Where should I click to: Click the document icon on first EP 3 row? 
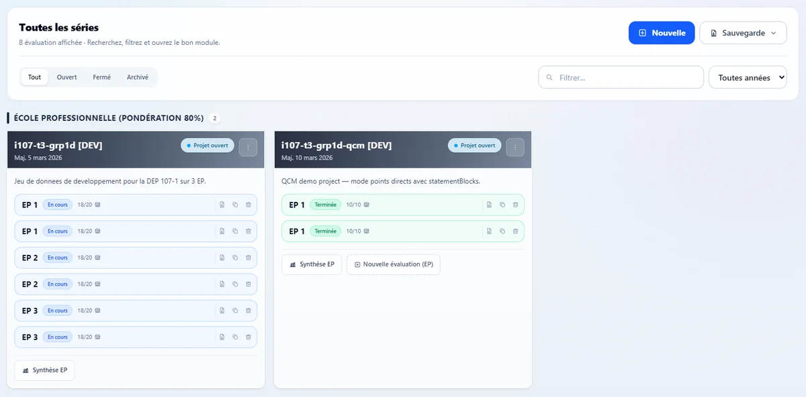click(222, 310)
